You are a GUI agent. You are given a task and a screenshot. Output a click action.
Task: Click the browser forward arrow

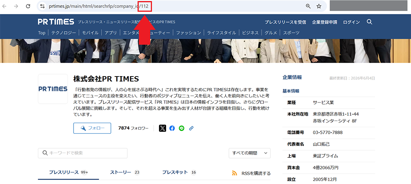tap(16, 6)
